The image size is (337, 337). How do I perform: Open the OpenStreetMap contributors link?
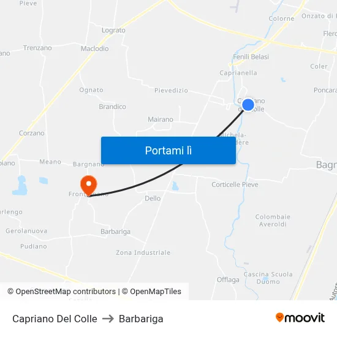62,292
